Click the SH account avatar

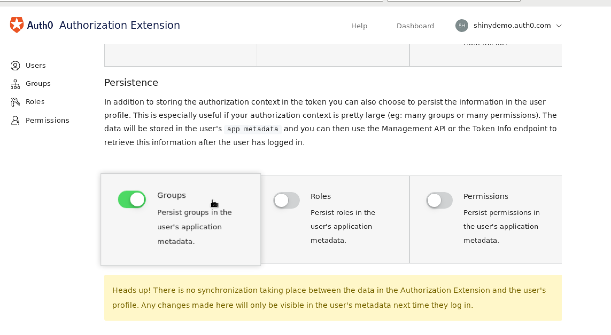(462, 26)
